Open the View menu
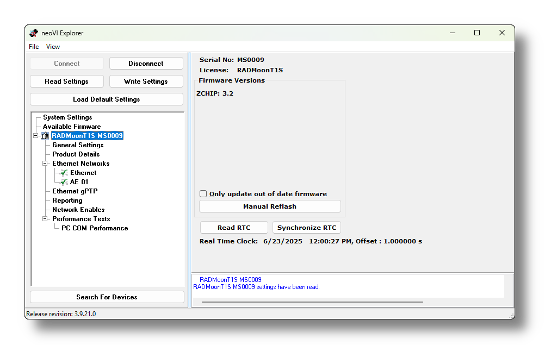 tap(53, 47)
